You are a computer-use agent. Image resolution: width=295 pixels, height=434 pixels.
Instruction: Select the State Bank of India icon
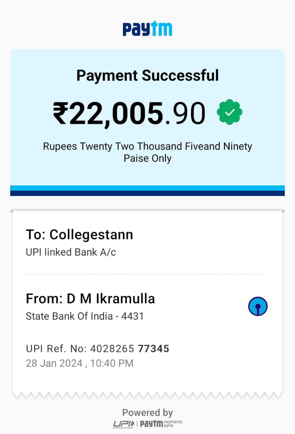pos(258,306)
